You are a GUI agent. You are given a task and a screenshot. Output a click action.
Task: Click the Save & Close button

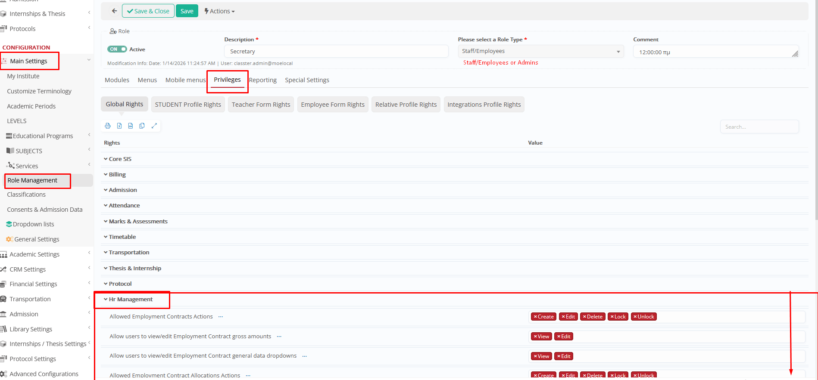[x=148, y=11]
